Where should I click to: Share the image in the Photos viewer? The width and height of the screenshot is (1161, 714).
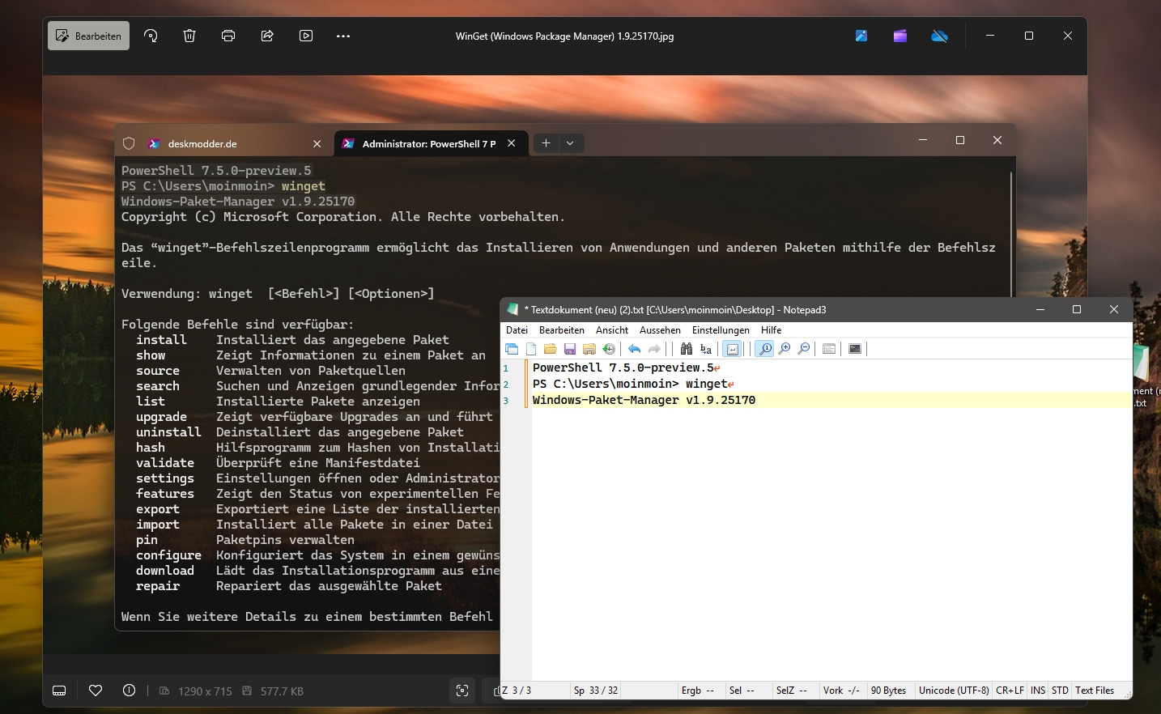267,36
